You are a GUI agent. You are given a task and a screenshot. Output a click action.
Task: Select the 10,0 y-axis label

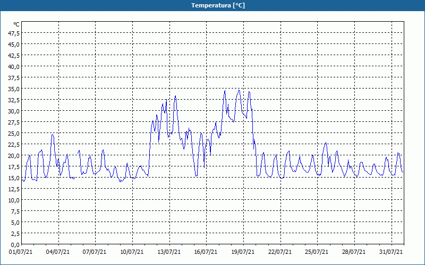(x=14, y=200)
